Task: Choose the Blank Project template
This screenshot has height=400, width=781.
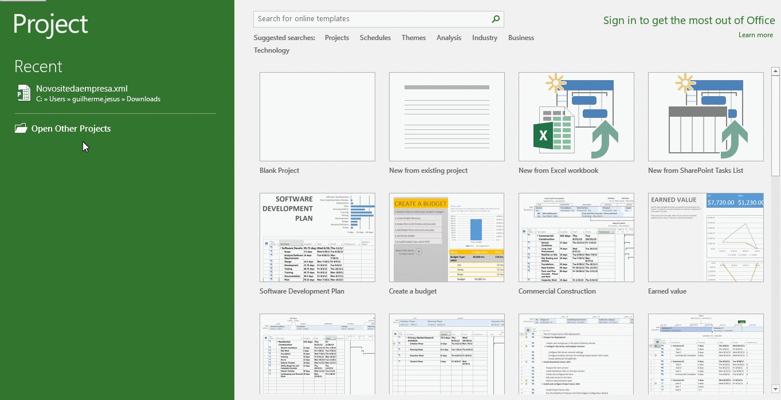Action: (x=317, y=117)
